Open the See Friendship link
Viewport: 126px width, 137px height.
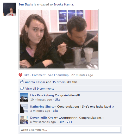[58, 75]
